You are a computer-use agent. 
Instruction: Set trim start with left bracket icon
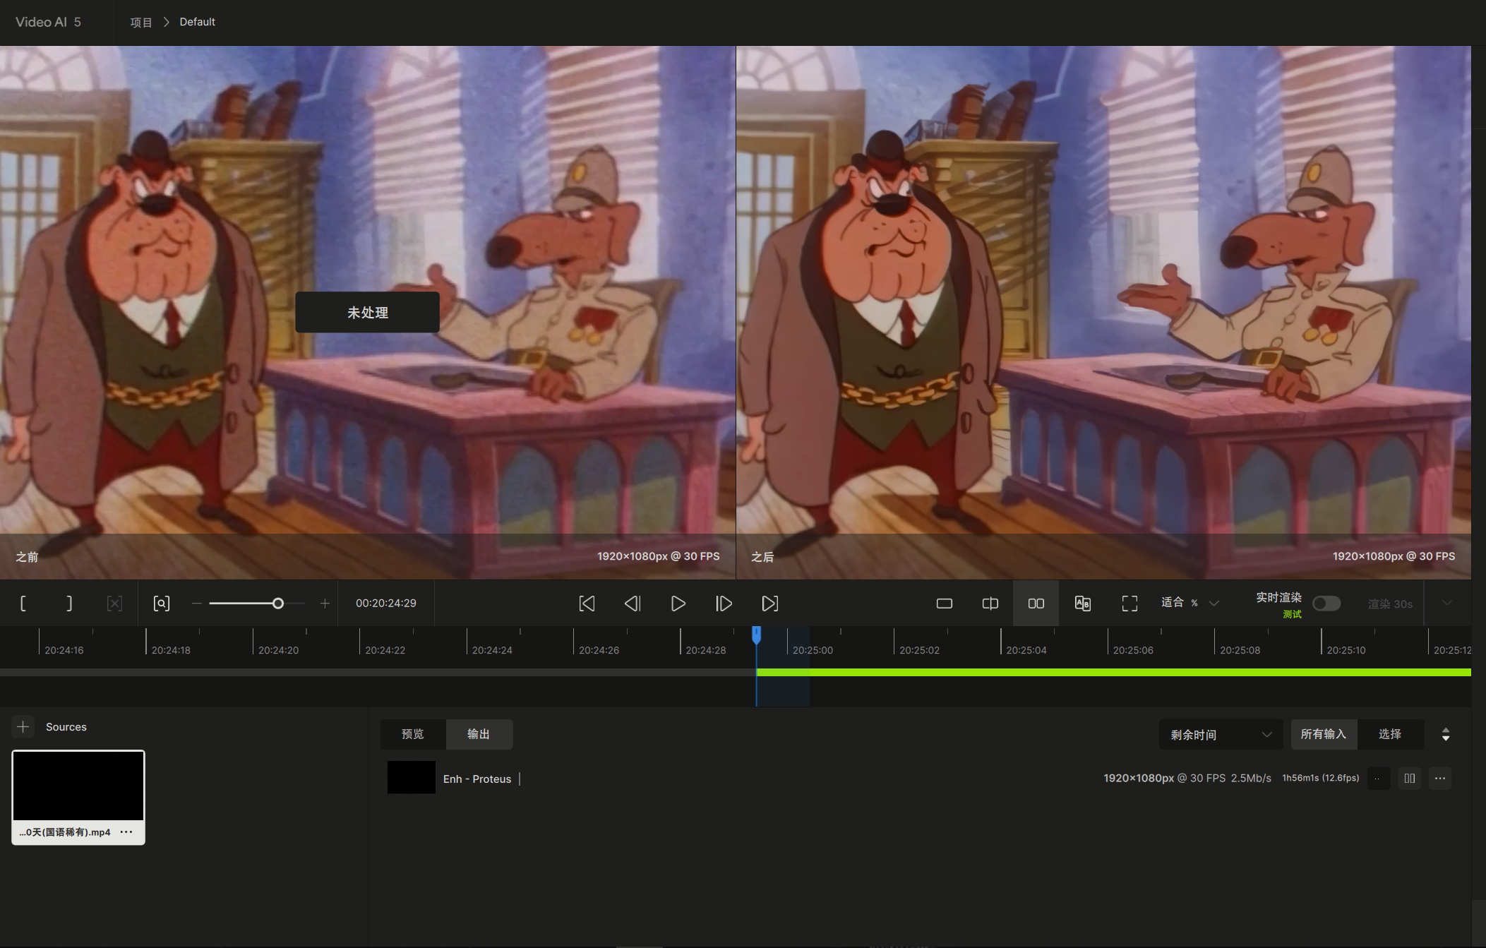click(23, 604)
